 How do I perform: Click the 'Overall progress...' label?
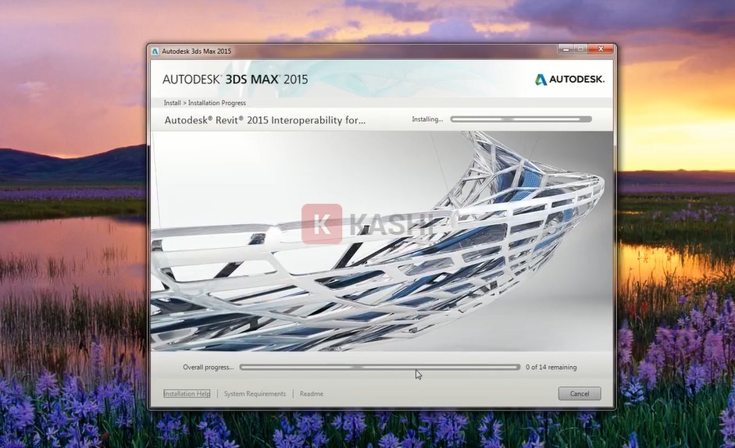(x=208, y=368)
